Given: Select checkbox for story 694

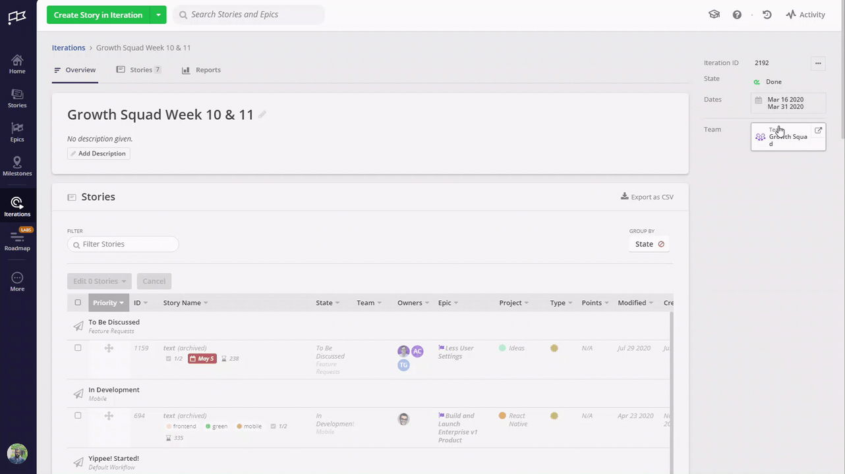Looking at the screenshot, I should pyautogui.click(x=78, y=415).
